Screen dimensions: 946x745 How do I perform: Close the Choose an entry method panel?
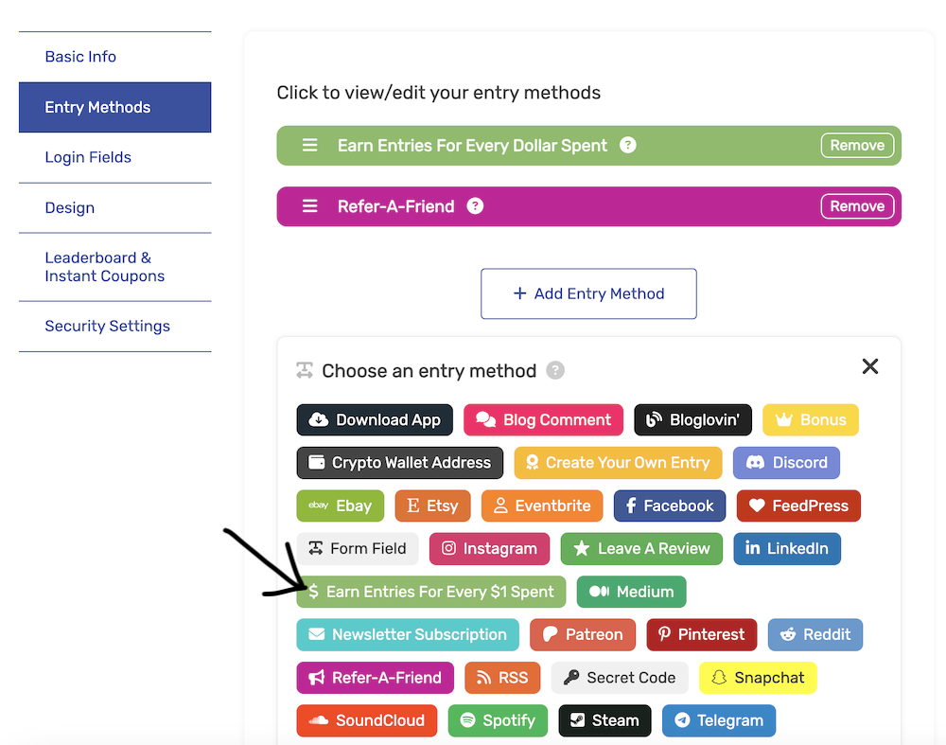[870, 366]
